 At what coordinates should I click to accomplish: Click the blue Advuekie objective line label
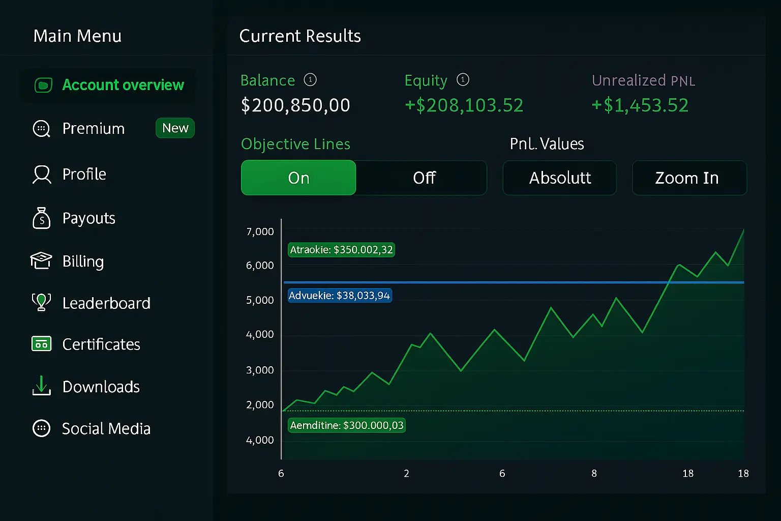339,296
